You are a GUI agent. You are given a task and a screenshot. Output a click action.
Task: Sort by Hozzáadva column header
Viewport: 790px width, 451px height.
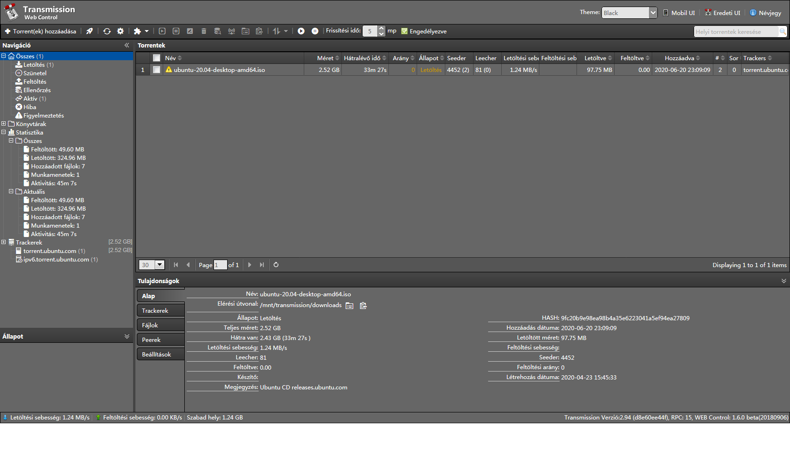click(x=682, y=58)
